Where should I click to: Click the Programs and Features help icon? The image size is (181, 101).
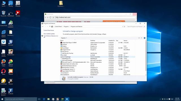click(x=145, y=38)
